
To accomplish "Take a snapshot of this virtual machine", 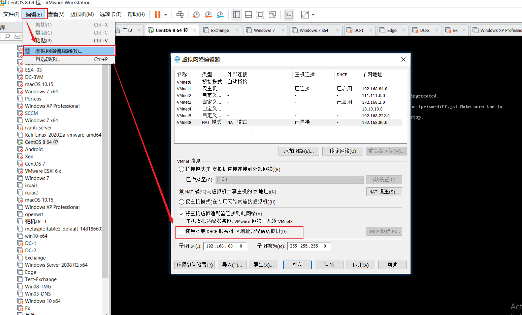I will 196,14.
